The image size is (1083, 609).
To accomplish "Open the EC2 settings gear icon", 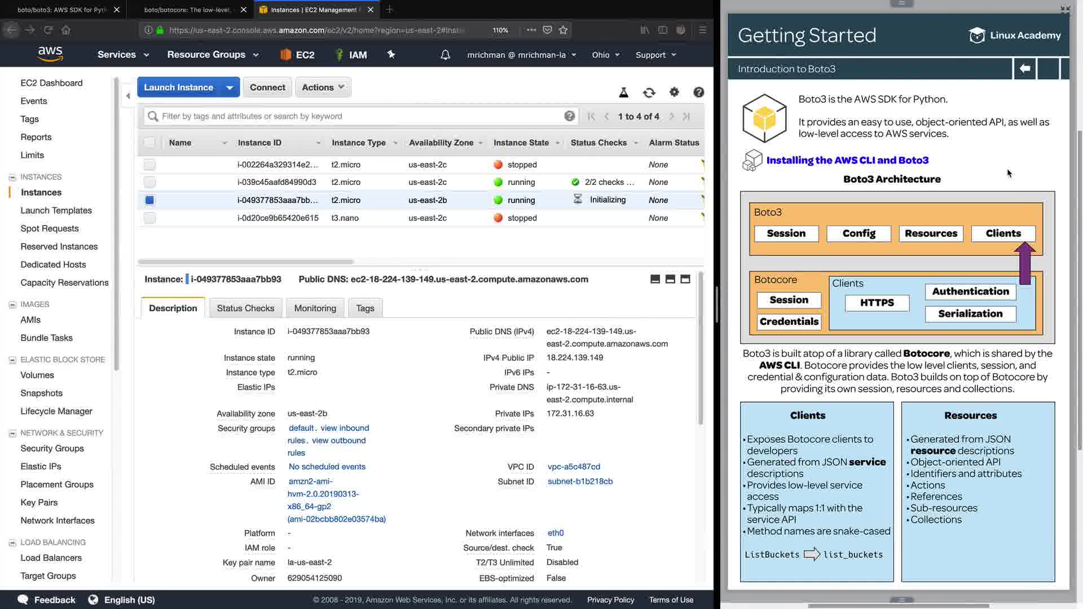I will click(674, 92).
